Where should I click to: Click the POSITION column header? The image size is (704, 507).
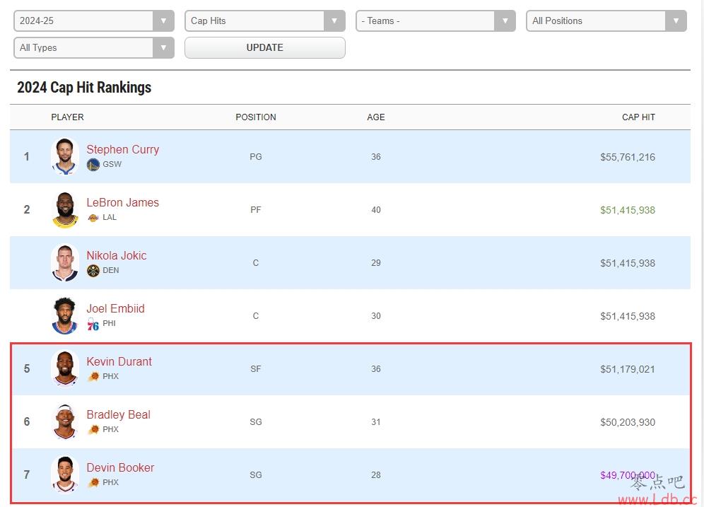point(256,117)
